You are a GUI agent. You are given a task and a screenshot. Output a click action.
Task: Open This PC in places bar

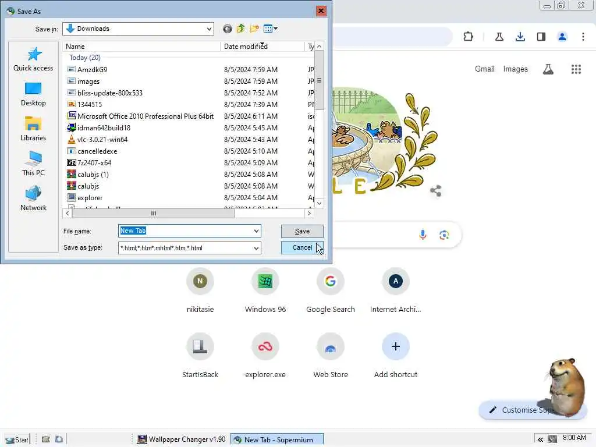[x=33, y=164]
